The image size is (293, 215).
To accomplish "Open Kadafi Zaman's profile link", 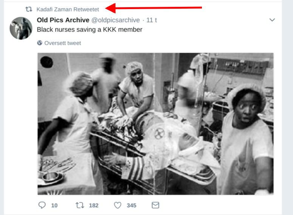I will click(54, 9).
